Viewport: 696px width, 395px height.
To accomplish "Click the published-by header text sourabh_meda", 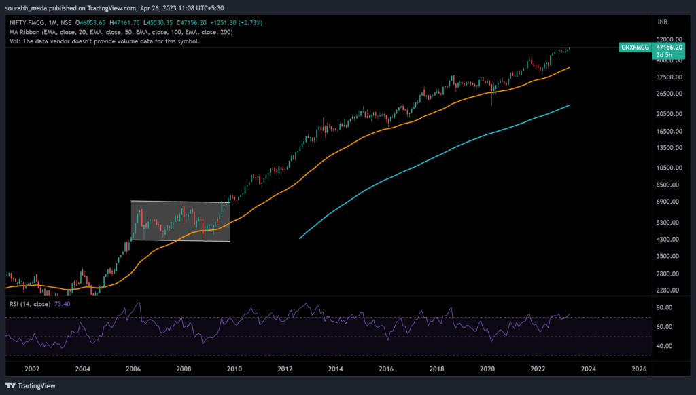I will tap(26, 8).
